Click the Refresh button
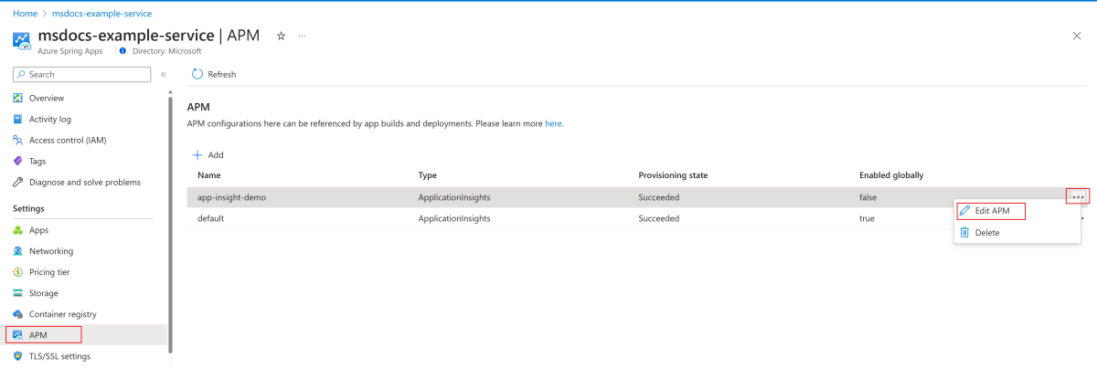Screen dimensions: 1097x368 coord(214,74)
